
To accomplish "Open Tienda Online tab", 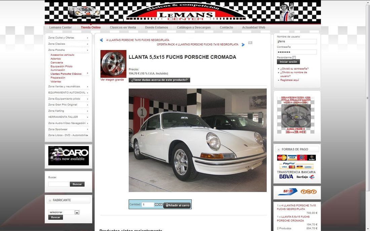I will click(x=90, y=27).
